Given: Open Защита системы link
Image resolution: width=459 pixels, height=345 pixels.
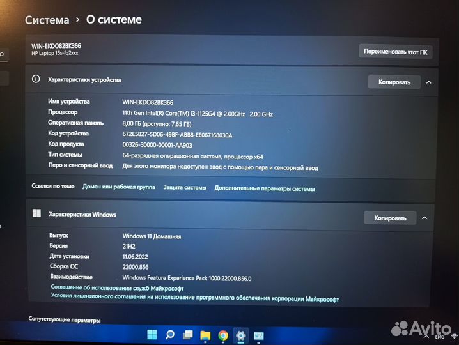Looking at the screenshot, I should click(x=185, y=187).
